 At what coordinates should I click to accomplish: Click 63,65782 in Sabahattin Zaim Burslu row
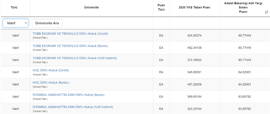[x=244, y=97]
